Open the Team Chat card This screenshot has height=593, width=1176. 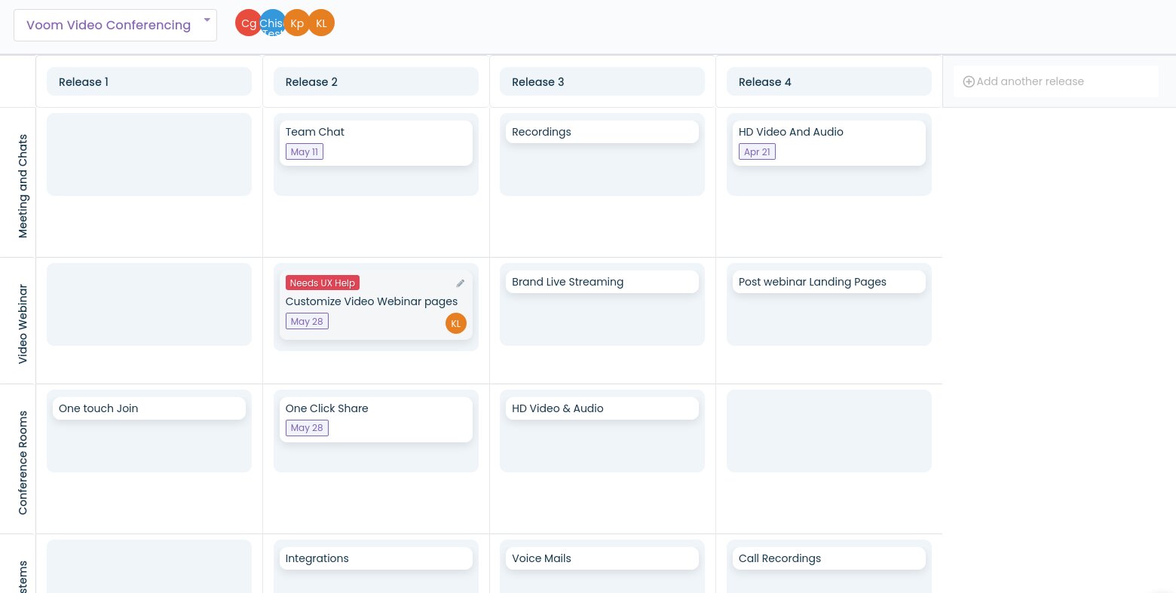tap(375, 133)
